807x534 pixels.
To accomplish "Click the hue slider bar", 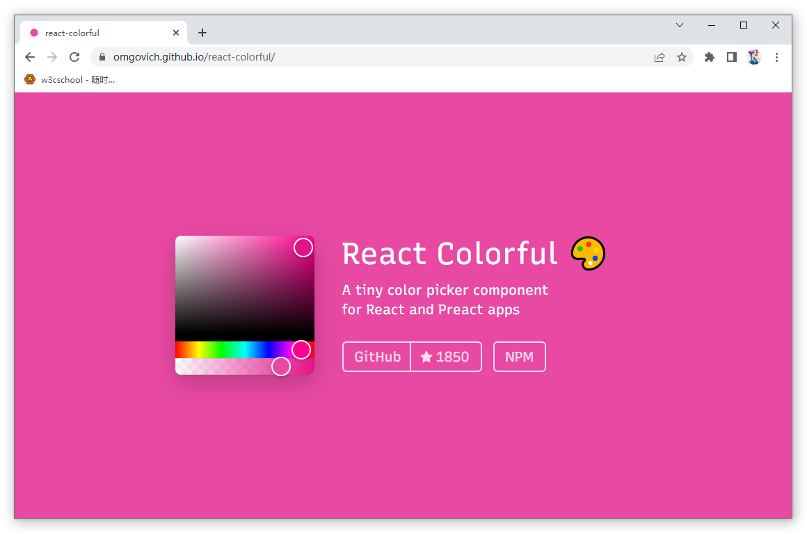I will pos(230,350).
